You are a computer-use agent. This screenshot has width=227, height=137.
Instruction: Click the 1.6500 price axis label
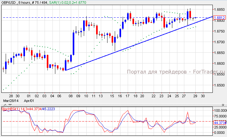coord(219,85)
